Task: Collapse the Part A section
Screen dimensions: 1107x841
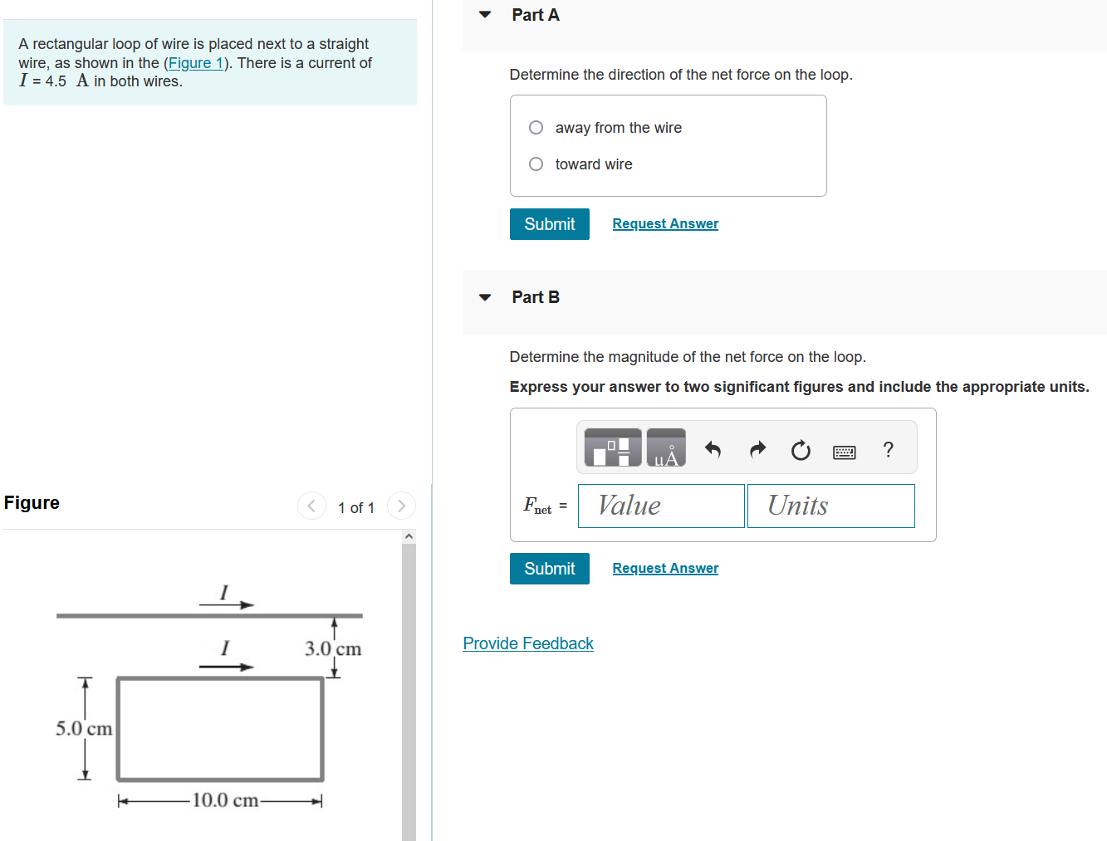Action: (484, 14)
